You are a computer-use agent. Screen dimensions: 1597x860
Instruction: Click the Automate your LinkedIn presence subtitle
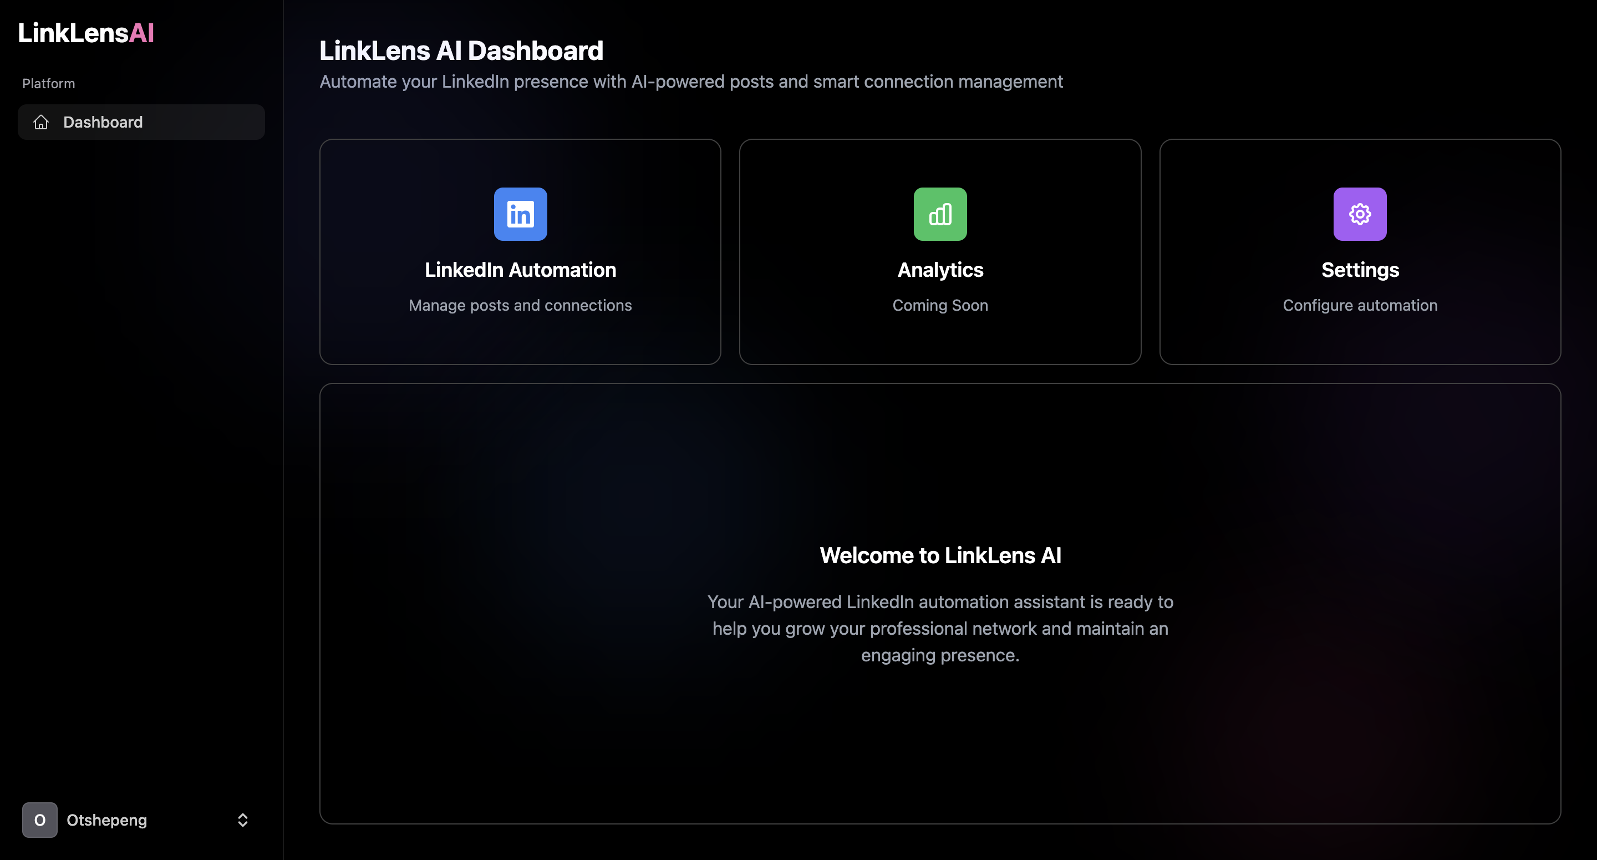tap(690, 82)
